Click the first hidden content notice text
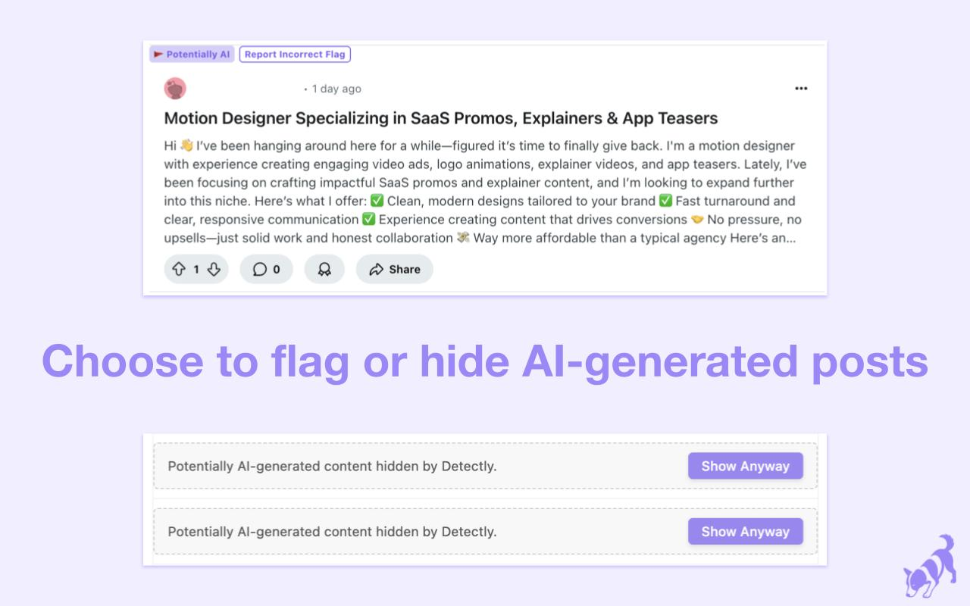The width and height of the screenshot is (970, 606). 332,466
